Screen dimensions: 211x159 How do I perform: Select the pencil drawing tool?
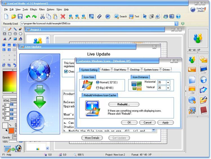point(10,29)
